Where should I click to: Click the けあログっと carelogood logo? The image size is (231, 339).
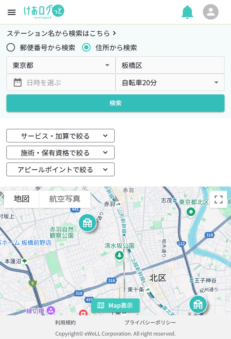(x=44, y=12)
